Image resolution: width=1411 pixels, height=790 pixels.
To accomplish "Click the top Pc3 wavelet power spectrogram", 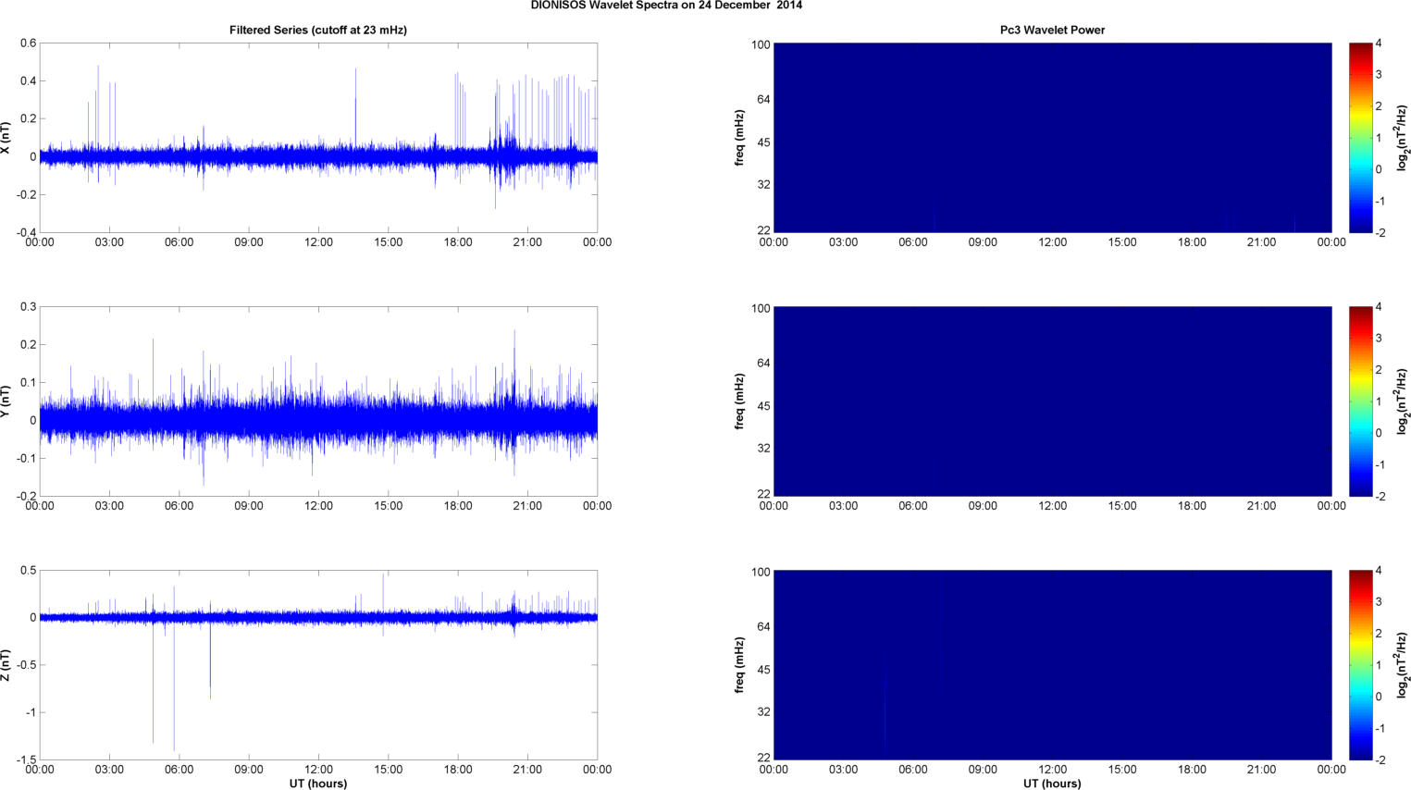I will coord(1052,138).
